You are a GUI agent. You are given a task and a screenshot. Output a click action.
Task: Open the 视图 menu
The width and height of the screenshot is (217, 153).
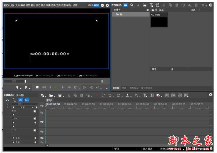28,5
